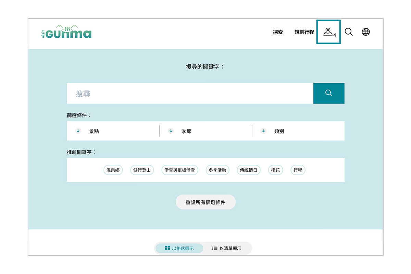The image size is (411, 274).
Task: Click the 搜尋 keyword input field
Action: [190, 93]
